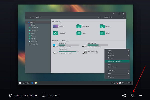This screenshot has width=150, height=100.
Task: Click the Comment speech bubble icon
Action: [44, 95]
